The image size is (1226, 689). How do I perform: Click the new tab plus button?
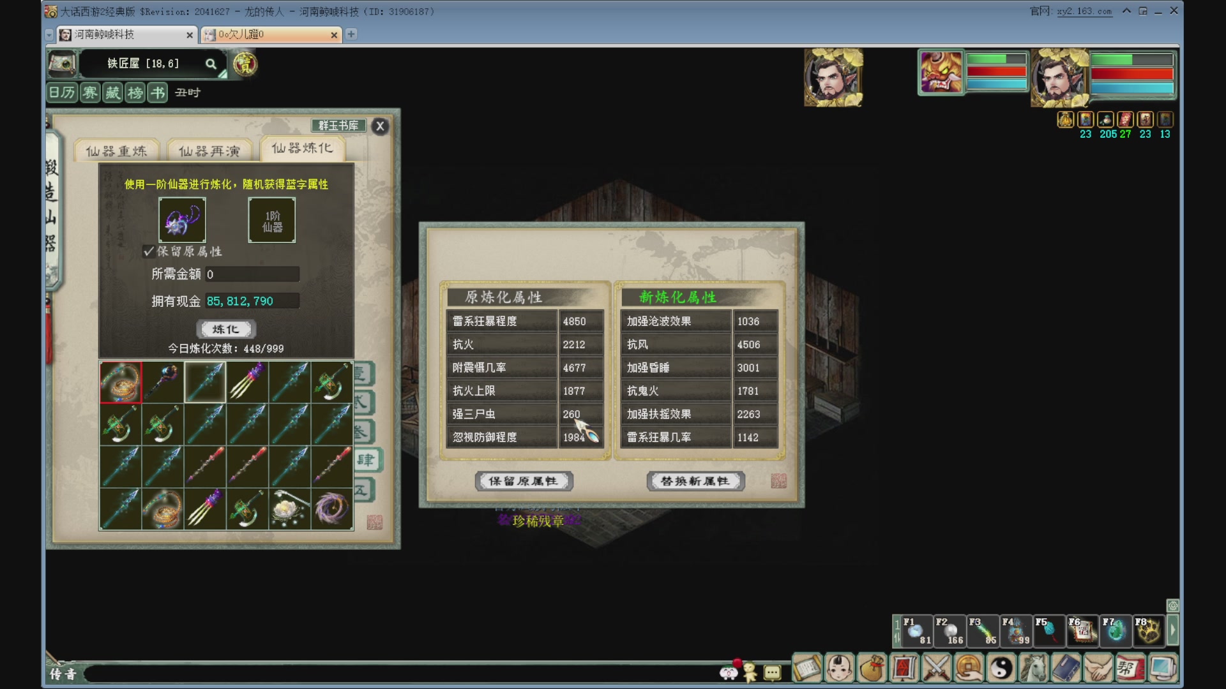point(351,34)
